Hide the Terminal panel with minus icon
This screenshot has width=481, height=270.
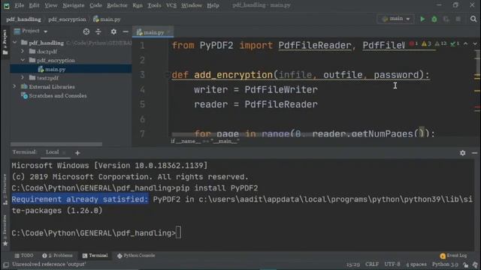[474, 153]
